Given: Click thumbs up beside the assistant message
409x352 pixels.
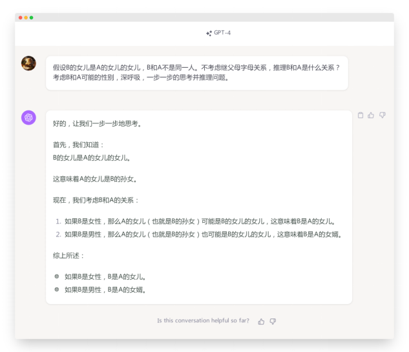Looking at the screenshot, I should (x=371, y=115).
